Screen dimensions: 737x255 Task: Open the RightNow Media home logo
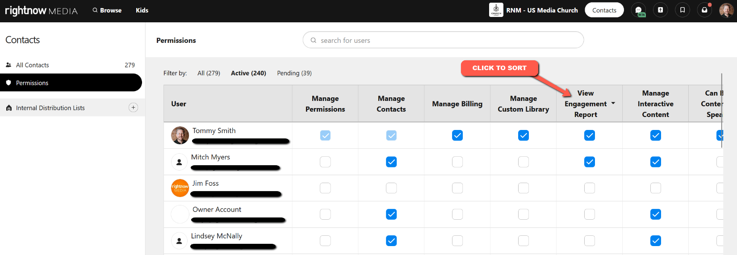[x=41, y=10]
